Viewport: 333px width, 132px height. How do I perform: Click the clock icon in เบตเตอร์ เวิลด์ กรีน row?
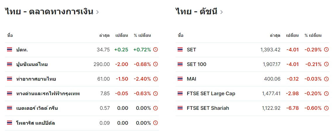coord(155,108)
